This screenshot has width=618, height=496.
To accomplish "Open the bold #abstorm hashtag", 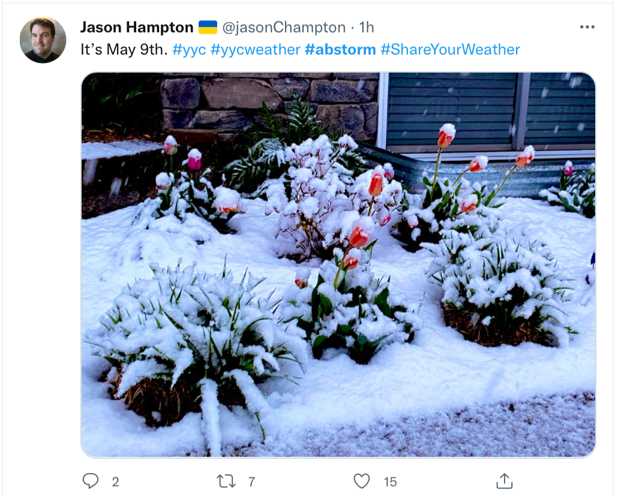I will pyautogui.click(x=341, y=50).
